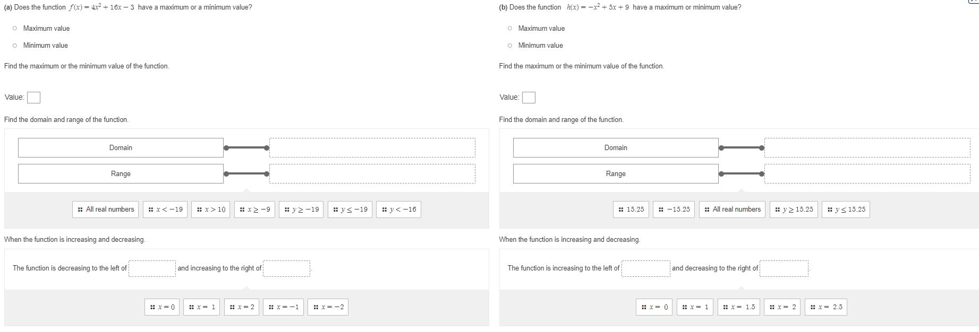Select the "x = 0" tile in part (a)
This screenshot has height=332, width=979.
(163, 307)
